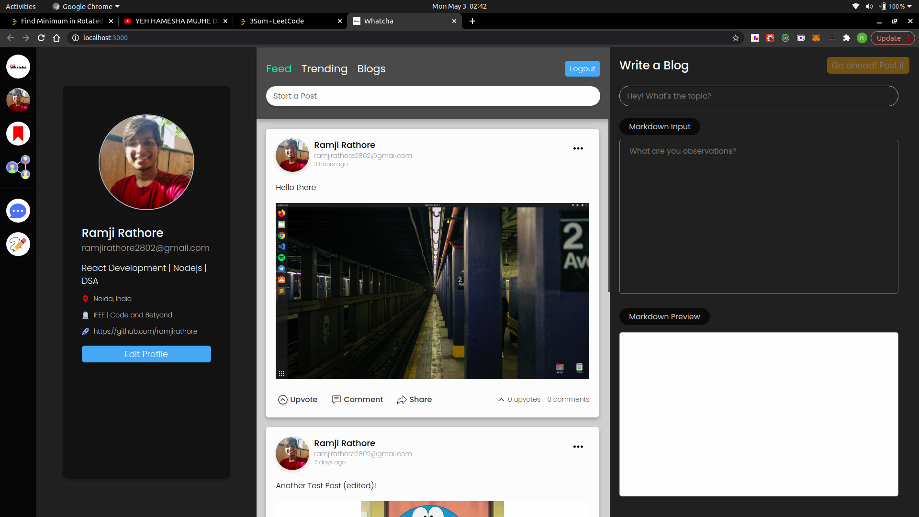Switch to the Trending tab
This screenshot has width=919, height=517.
pyautogui.click(x=324, y=69)
